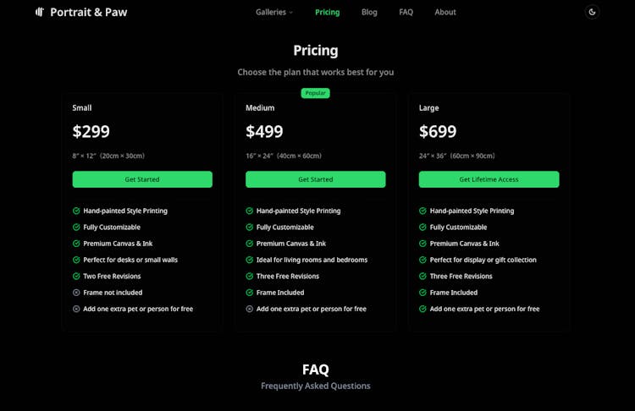Click Small plan's Two Free Revisions check icon
Screen dimensions: 635x411
click(76, 277)
